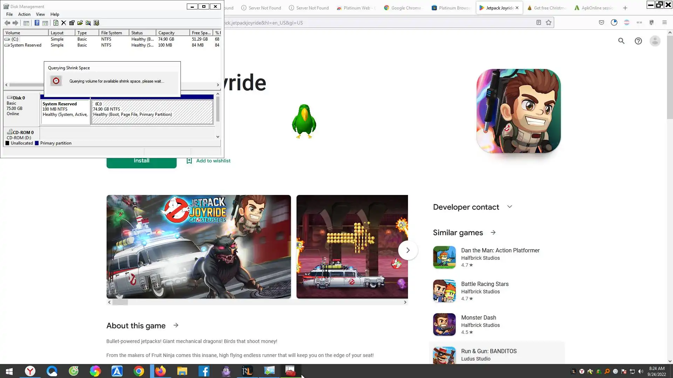Open the Google Play help center icon

point(638,41)
